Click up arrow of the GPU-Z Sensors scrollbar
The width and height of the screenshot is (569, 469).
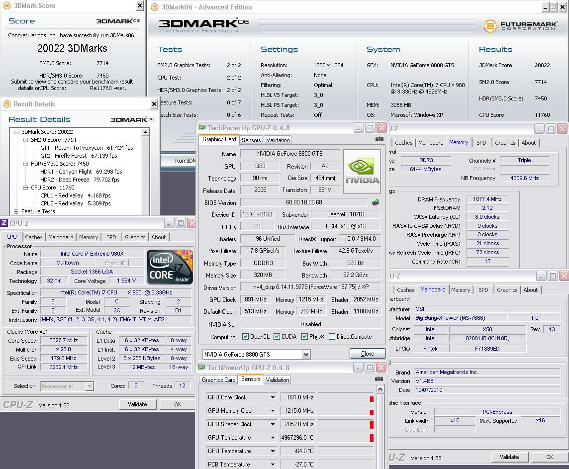pos(380,389)
